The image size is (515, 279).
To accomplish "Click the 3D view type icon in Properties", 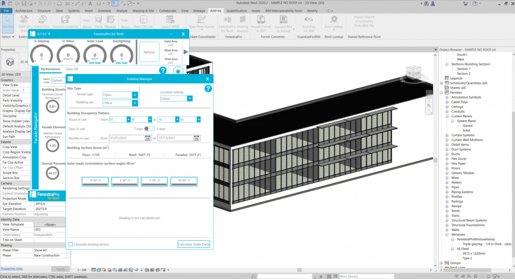I will (x=10, y=62).
